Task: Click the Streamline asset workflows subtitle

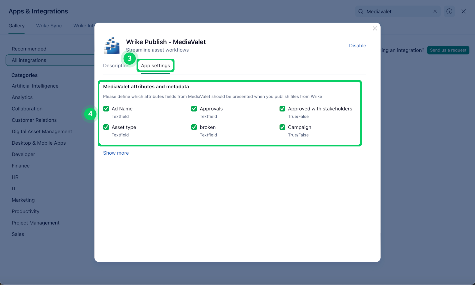Action: 157,50
